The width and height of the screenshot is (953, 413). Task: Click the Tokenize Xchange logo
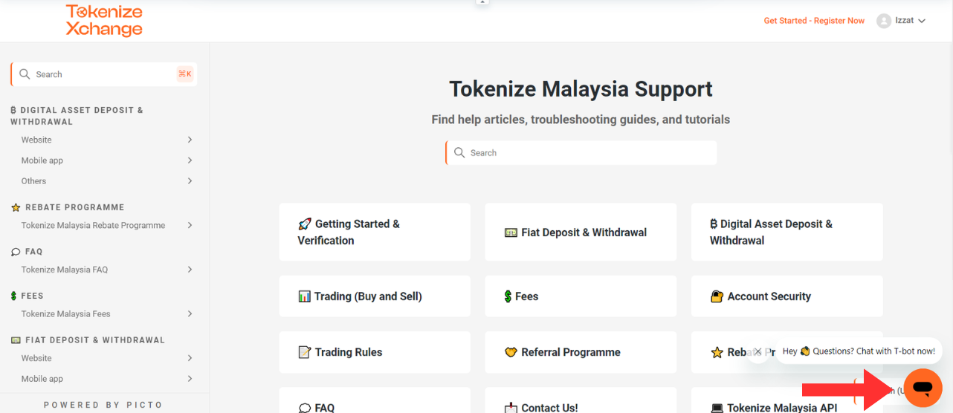coord(104,21)
